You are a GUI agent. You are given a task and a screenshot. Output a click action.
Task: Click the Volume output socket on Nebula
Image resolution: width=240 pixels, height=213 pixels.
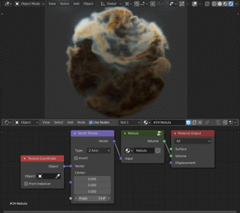click(164, 141)
